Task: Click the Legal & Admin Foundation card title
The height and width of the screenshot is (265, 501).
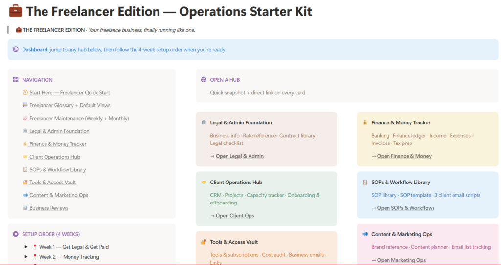Action: click(x=241, y=122)
